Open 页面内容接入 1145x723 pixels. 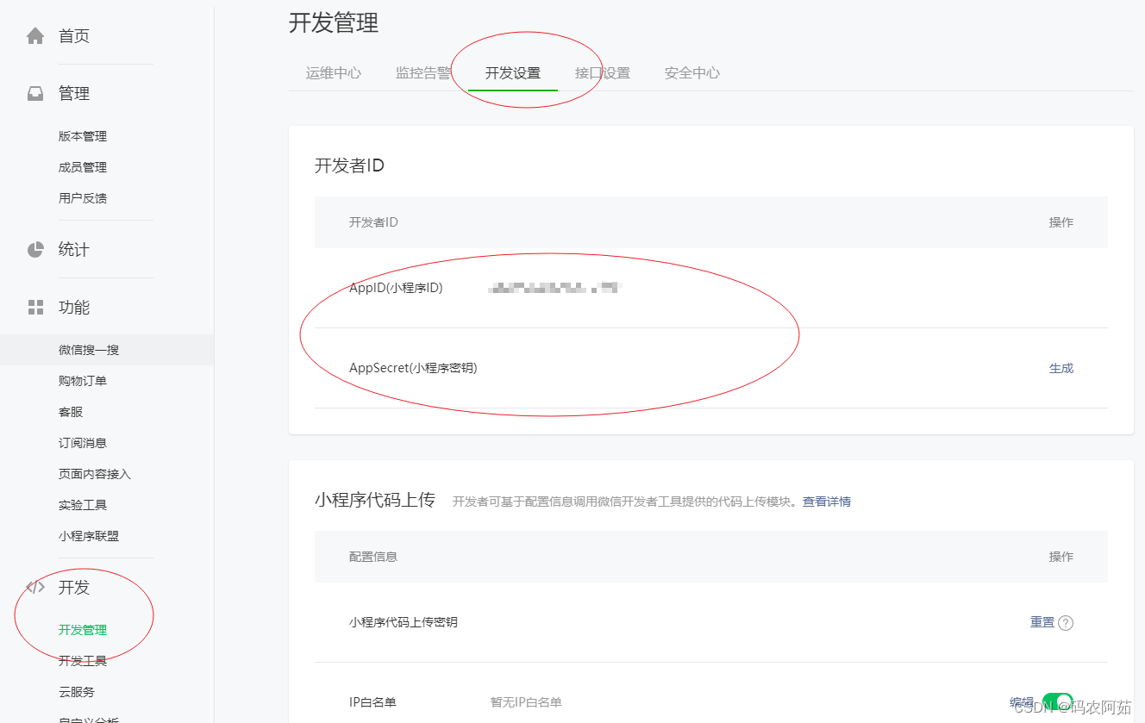95,474
